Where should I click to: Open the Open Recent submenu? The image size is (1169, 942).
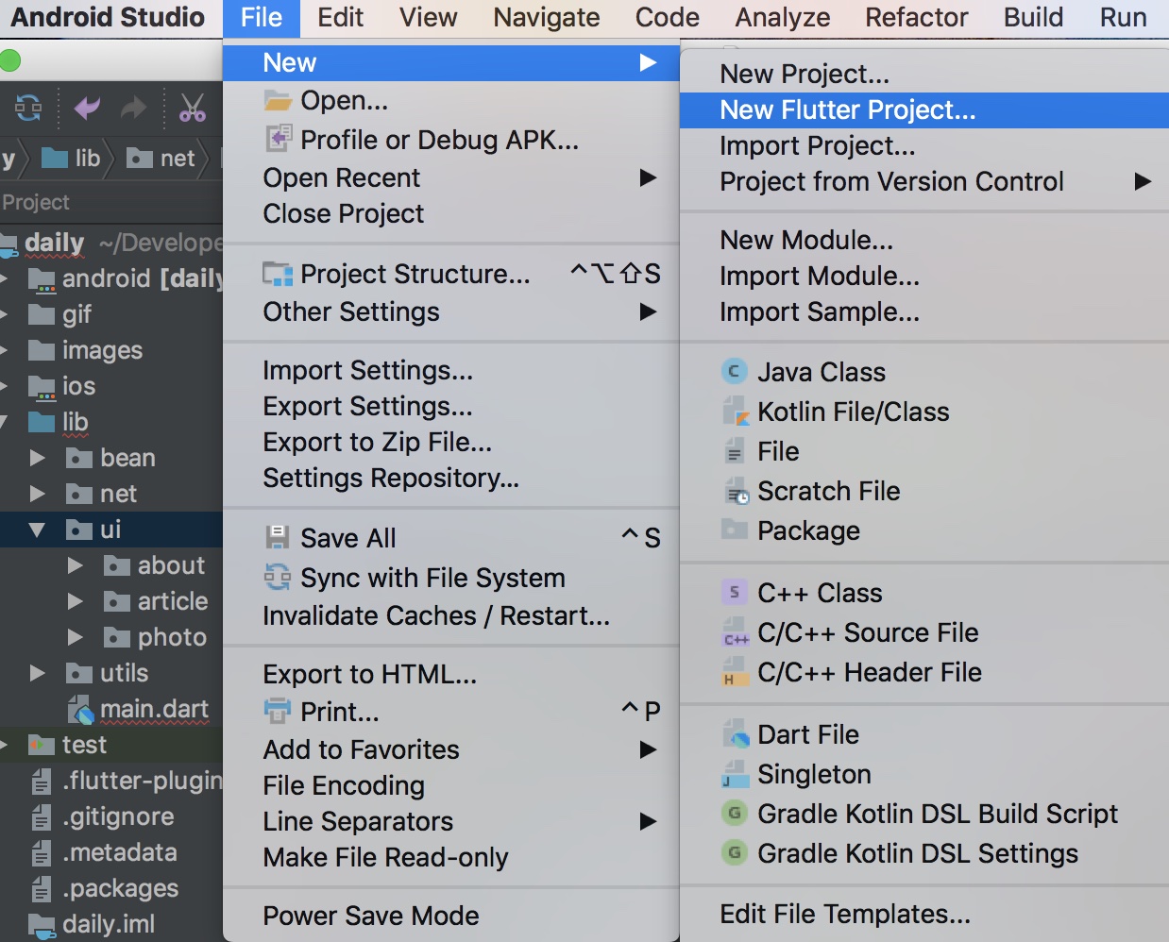pos(451,177)
